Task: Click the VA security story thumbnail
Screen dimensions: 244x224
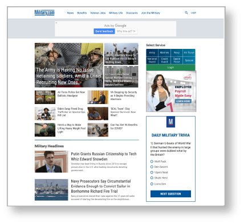Action: point(98,97)
